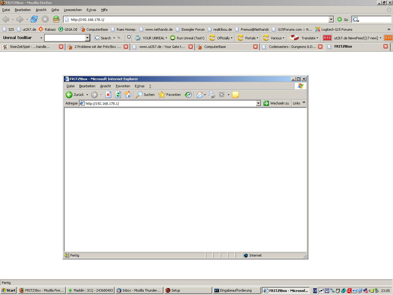
Task: Close the FRITZ!Box Firefox tab
Action: 386,46
